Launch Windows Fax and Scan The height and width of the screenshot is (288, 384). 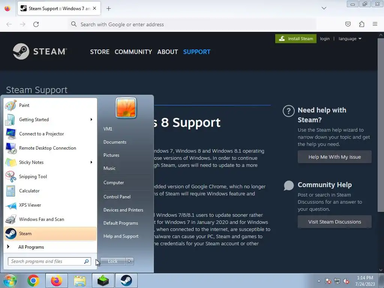pos(50,219)
